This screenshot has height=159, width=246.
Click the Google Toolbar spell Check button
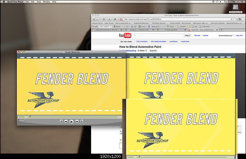pyautogui.click(x=171, y=26)
